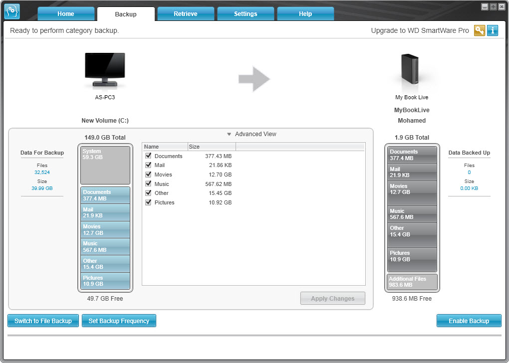Uncheck the Other category checkbox
The image size is (509, 363).
pyautogui.click(x=148, y=192)
